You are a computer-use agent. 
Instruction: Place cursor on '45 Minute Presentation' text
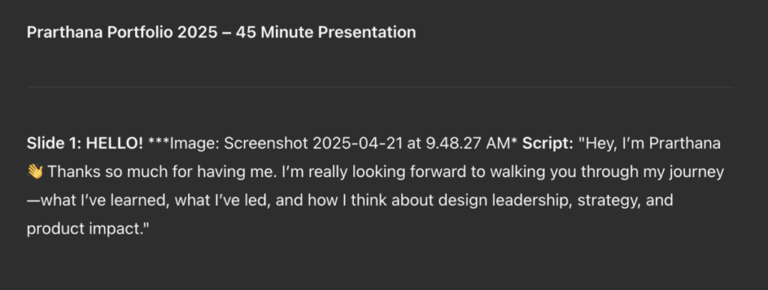[325, 32]
